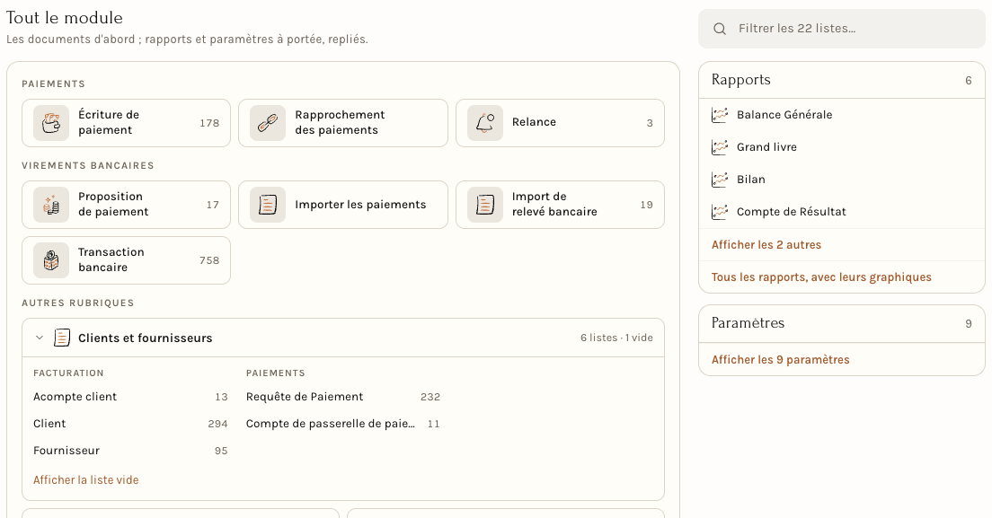Click the 178 count on Écriture de paiement

(x=209, y=123)
